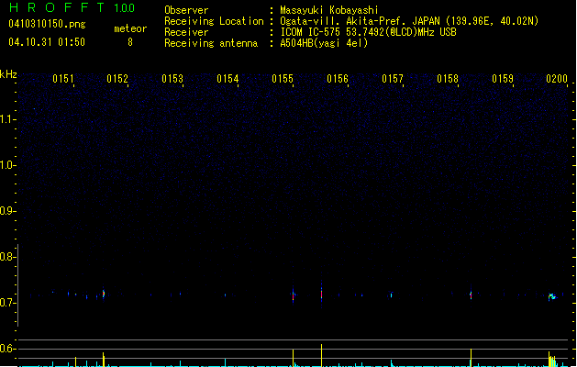Click the HROFFT 1.0.0 title text
The image size is (577, 367).
click(x=72, y=7)
